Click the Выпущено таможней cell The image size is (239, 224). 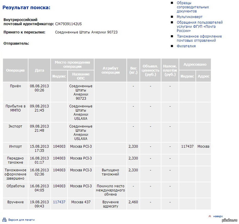pyautogui.click(x=110, y=172)
